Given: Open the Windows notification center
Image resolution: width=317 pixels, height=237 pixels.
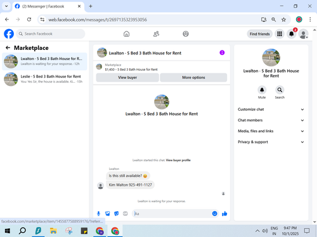Looking at the screenshot, I should [307, 231].
